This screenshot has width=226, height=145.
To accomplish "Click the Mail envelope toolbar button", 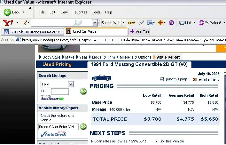I will click(185, 23).
